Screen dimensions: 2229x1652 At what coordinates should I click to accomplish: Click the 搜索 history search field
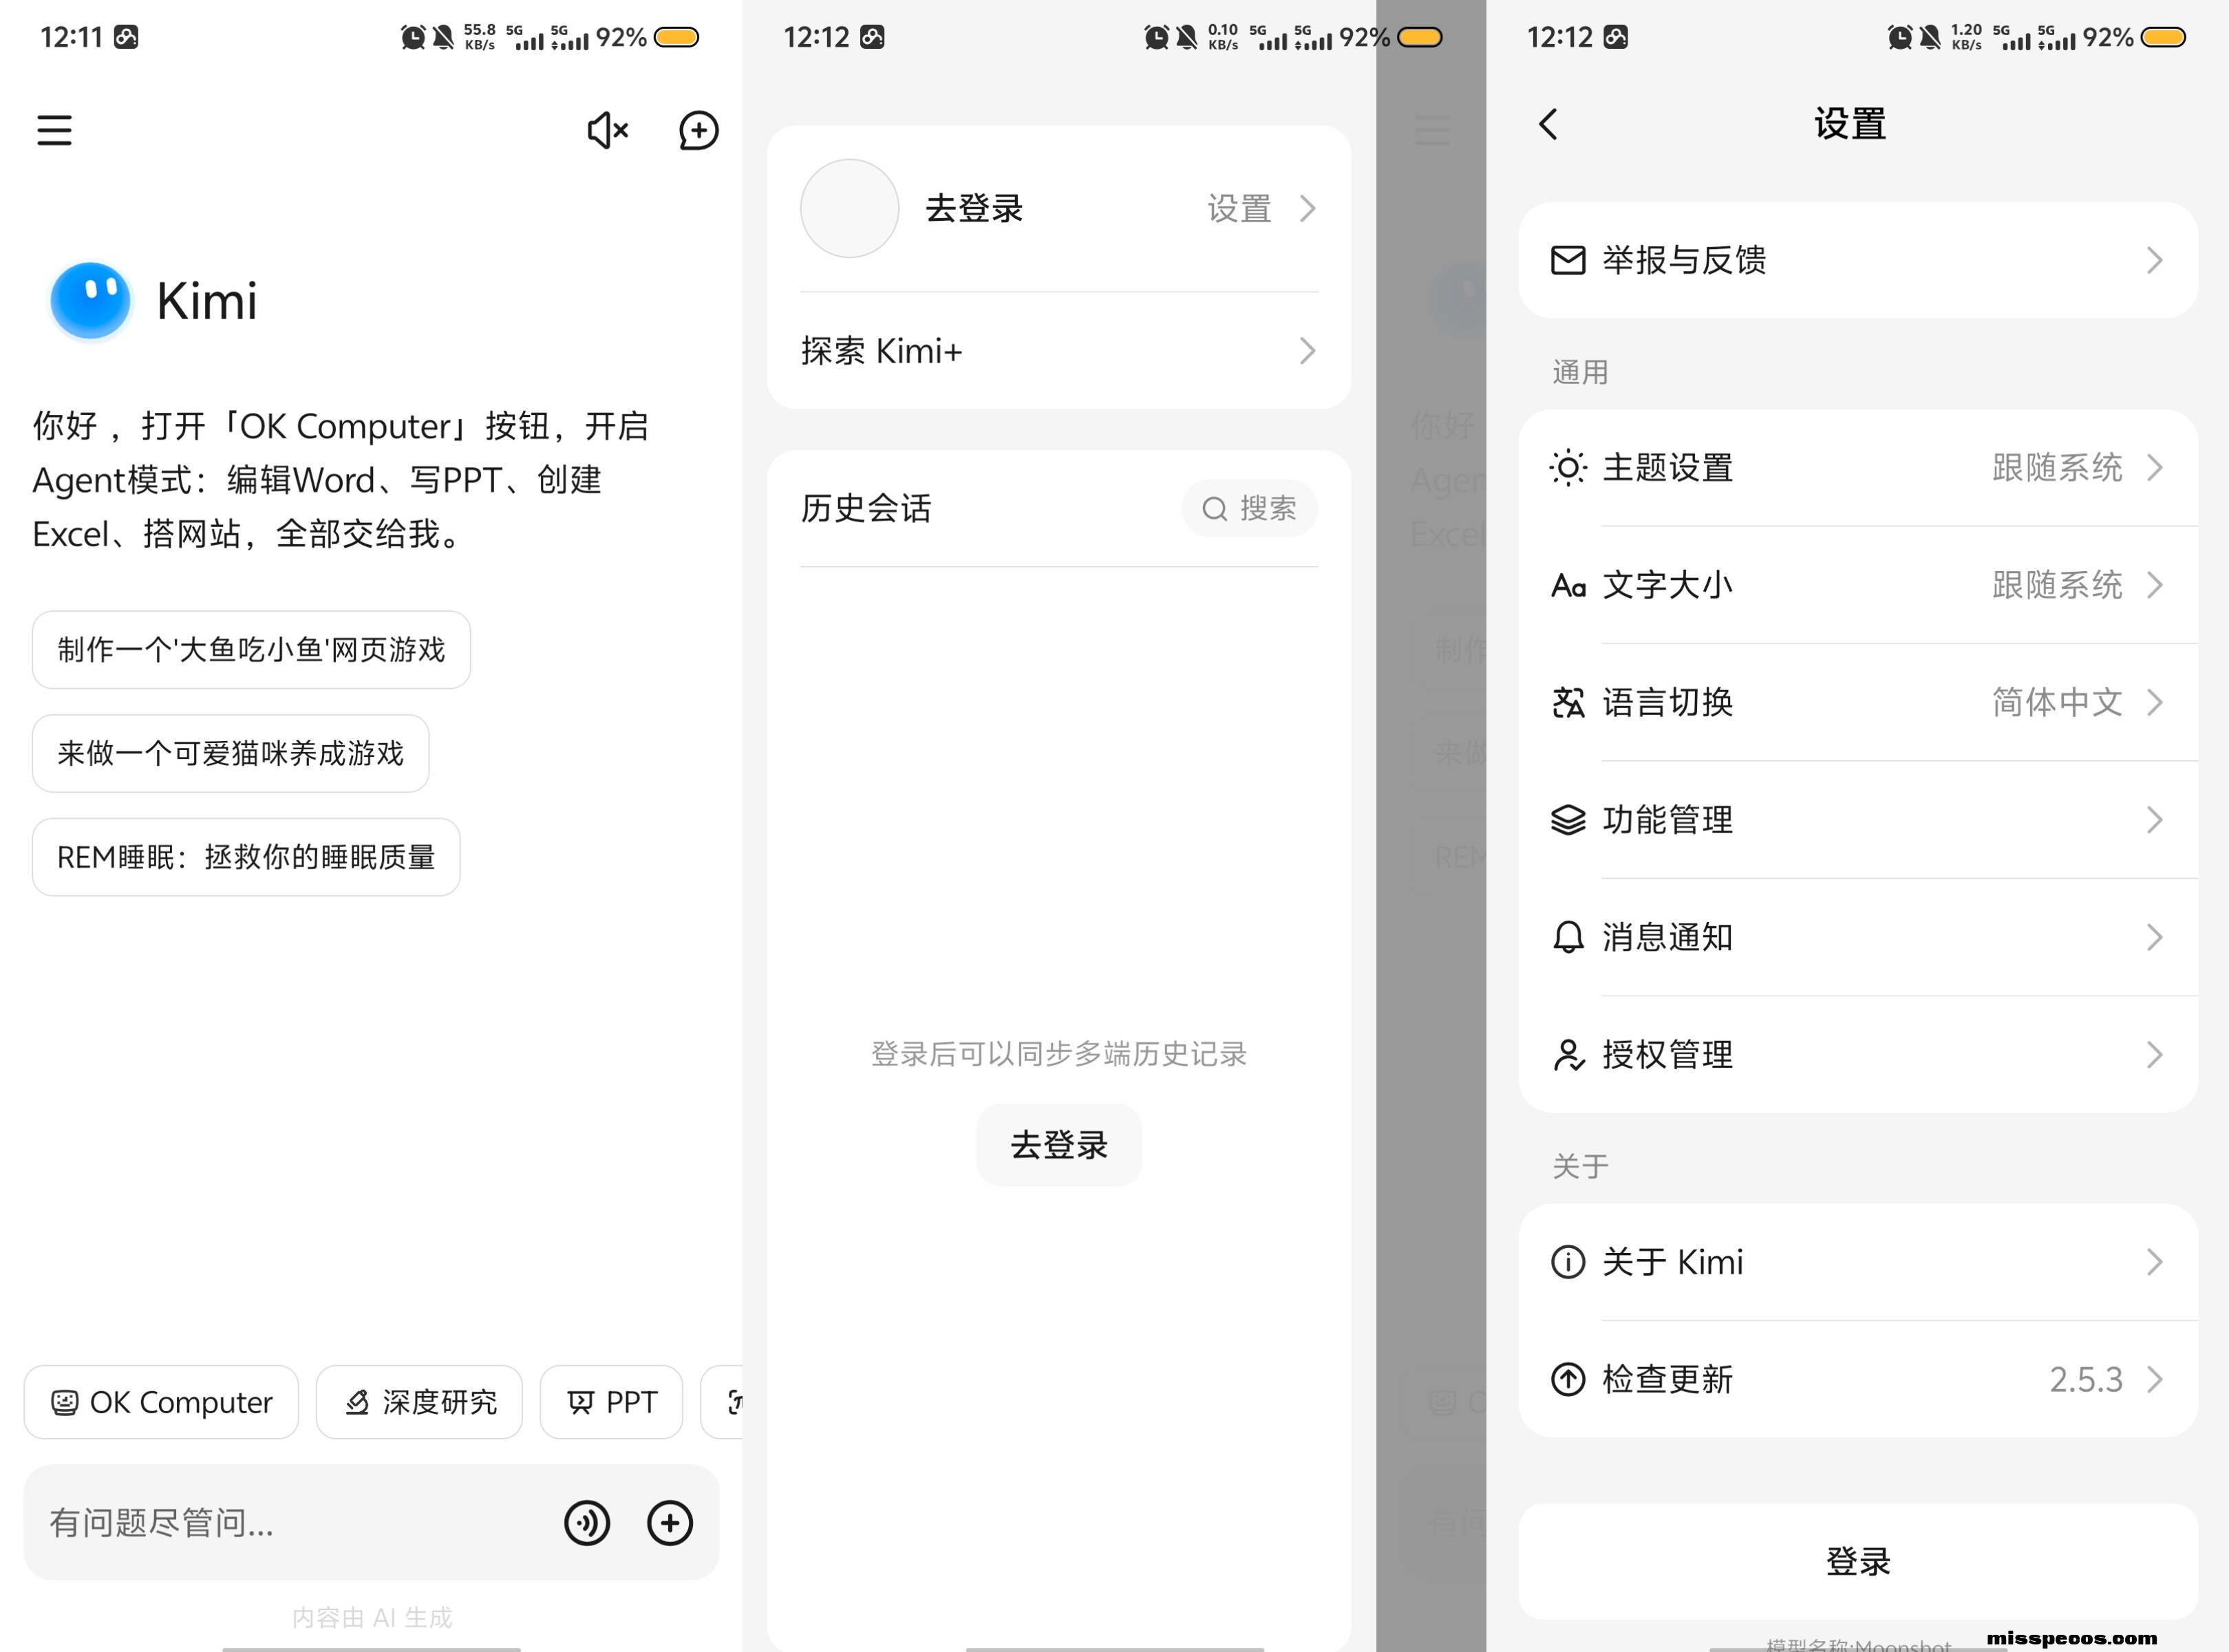(1249, 509)
